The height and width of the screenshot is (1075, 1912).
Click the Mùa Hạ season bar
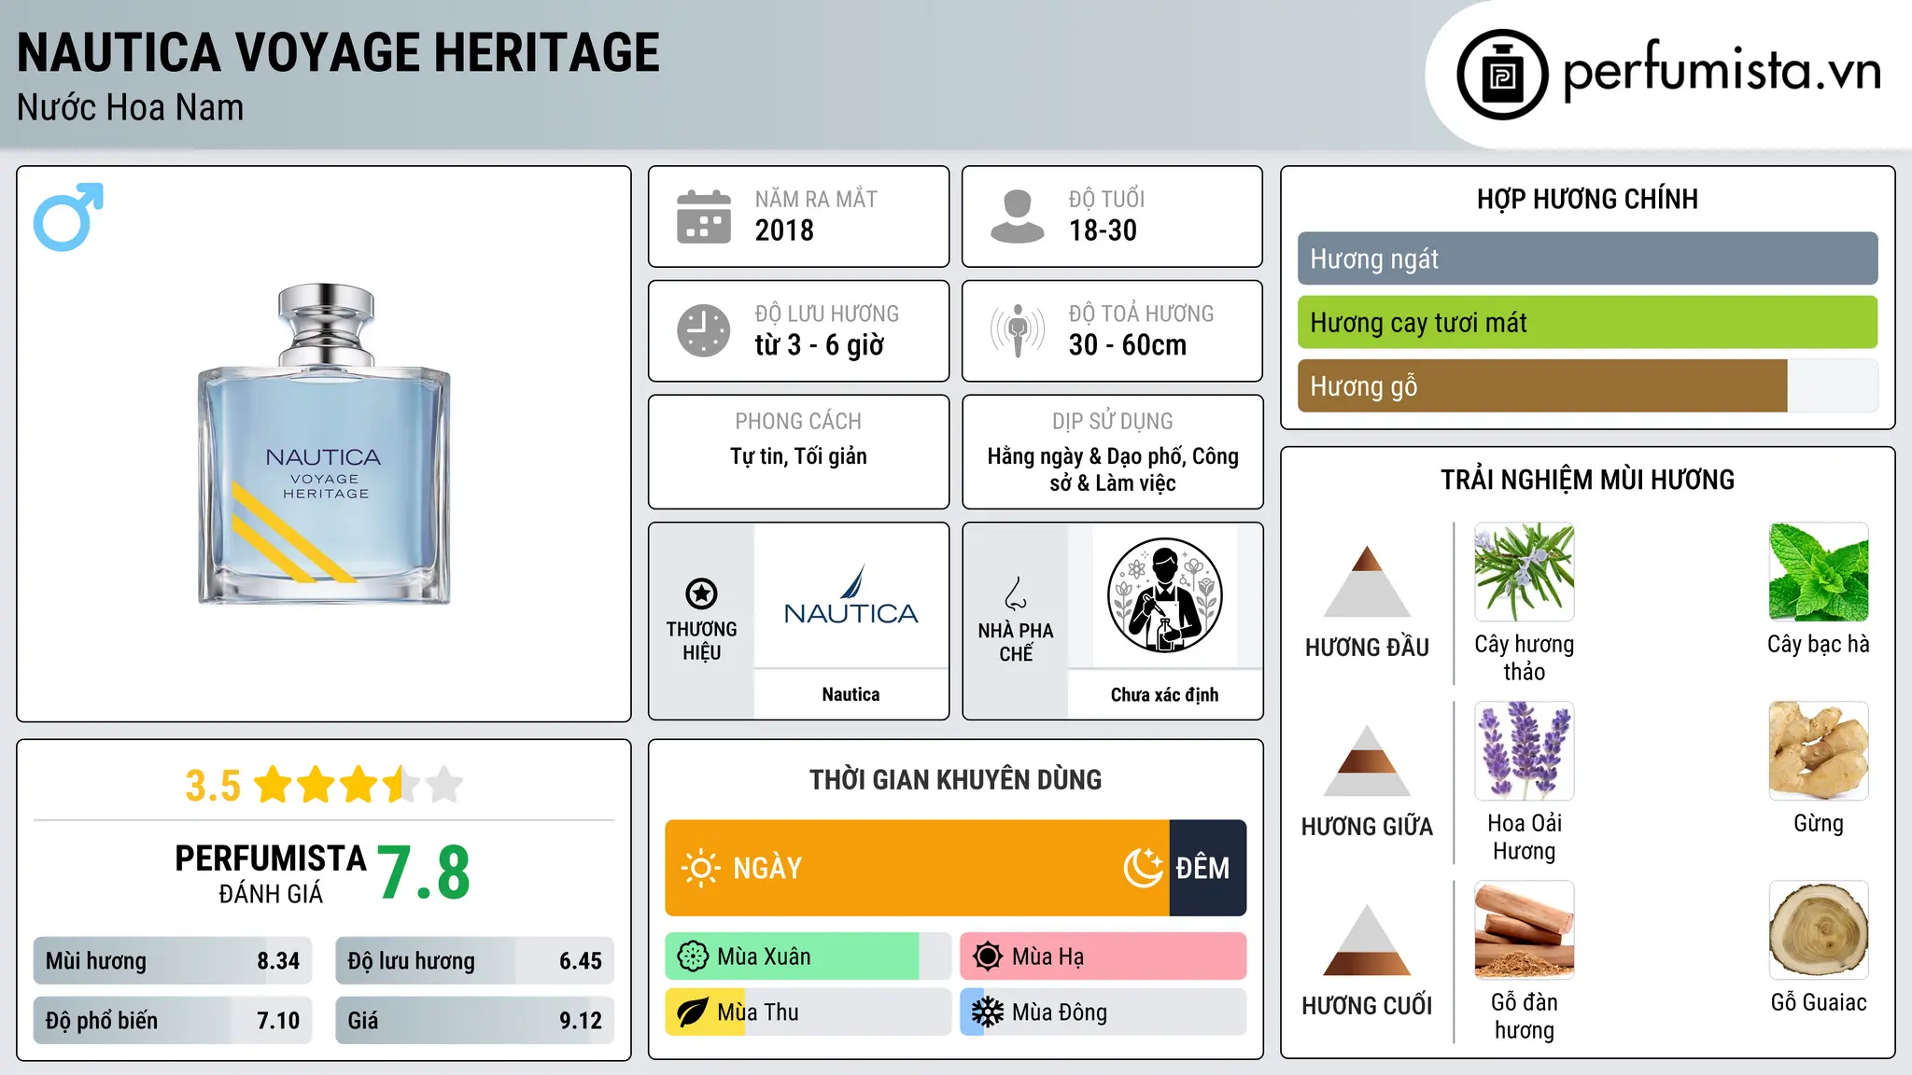1104,956
